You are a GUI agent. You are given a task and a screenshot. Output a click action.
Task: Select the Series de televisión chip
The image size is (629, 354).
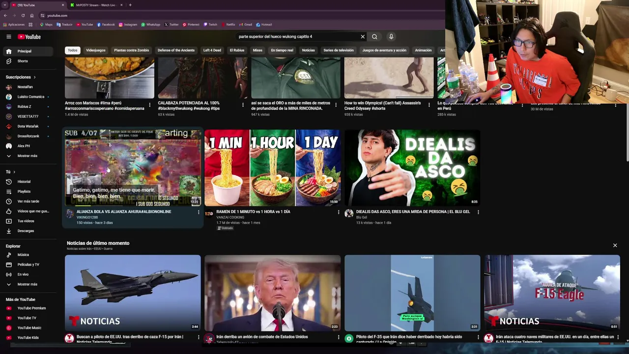(x=339, y=50)
